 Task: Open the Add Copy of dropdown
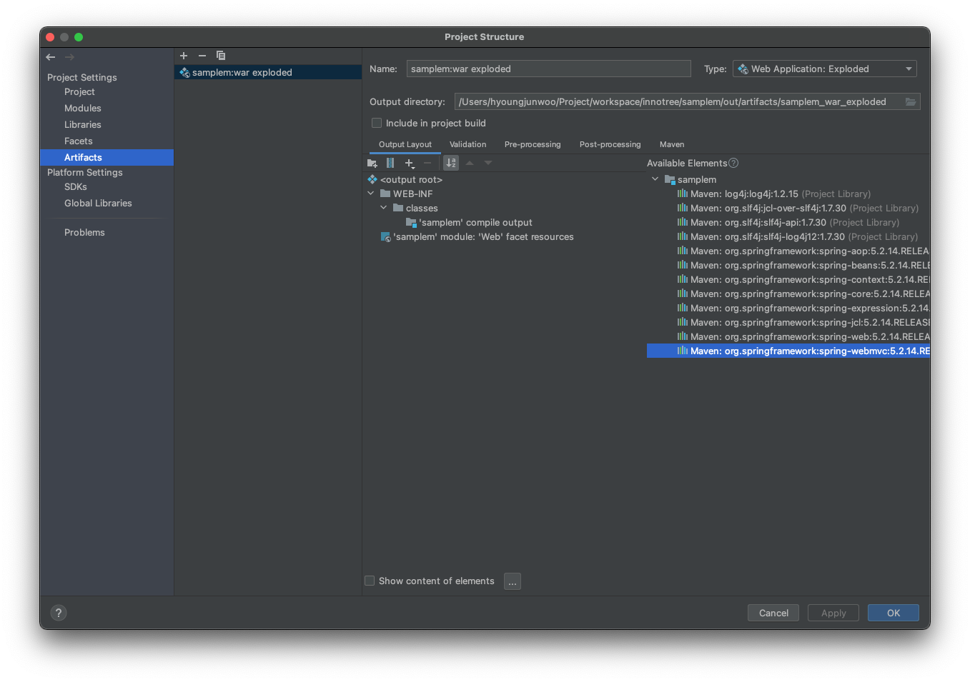(x=410, y=164)
